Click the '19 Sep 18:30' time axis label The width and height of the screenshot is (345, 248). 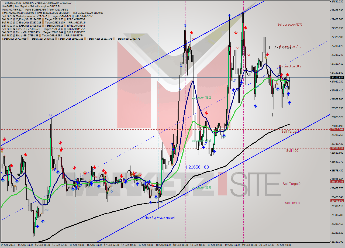[x=249, y=245]
